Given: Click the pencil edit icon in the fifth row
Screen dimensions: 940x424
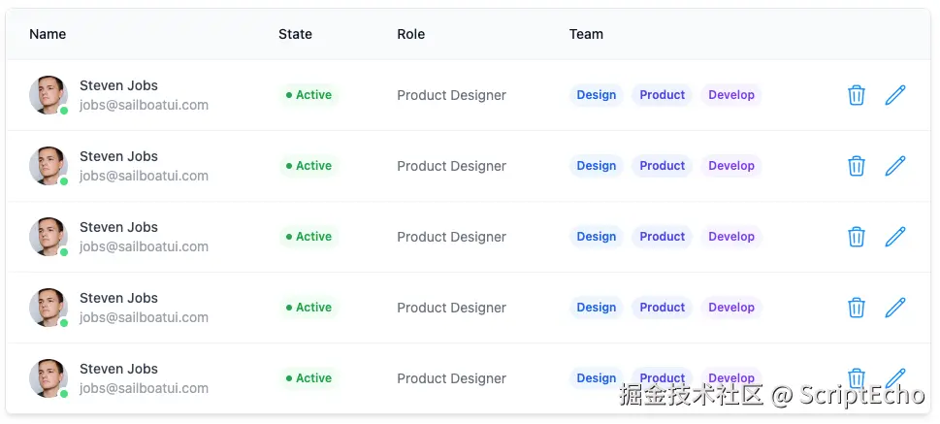Looking at the screenshot, I should [895, 377].
